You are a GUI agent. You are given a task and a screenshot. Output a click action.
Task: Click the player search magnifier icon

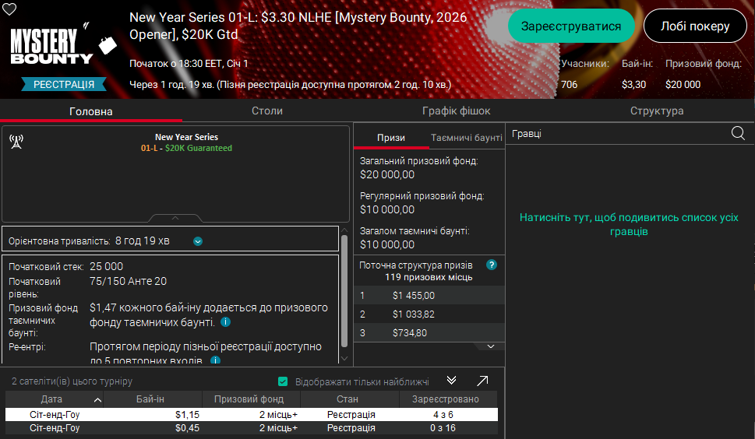click(x=738, y=134)
